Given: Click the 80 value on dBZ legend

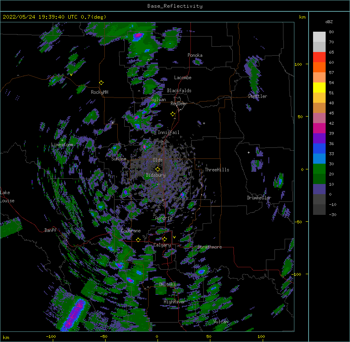Looking at the screenshot, I should point(331,32).
